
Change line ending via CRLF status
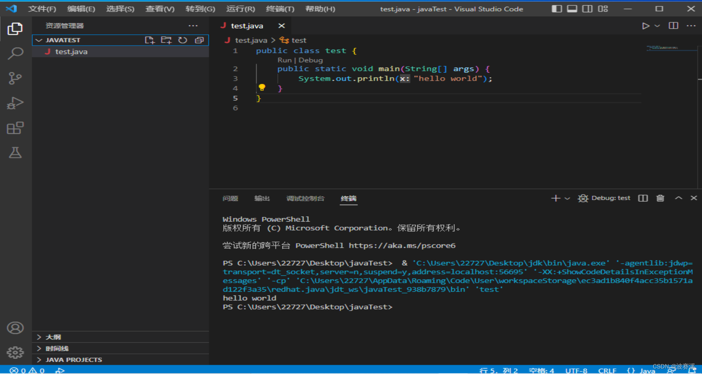point(607,370)
